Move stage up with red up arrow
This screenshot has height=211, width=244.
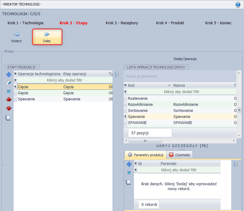pyautogui.click(x=8, y=99)
